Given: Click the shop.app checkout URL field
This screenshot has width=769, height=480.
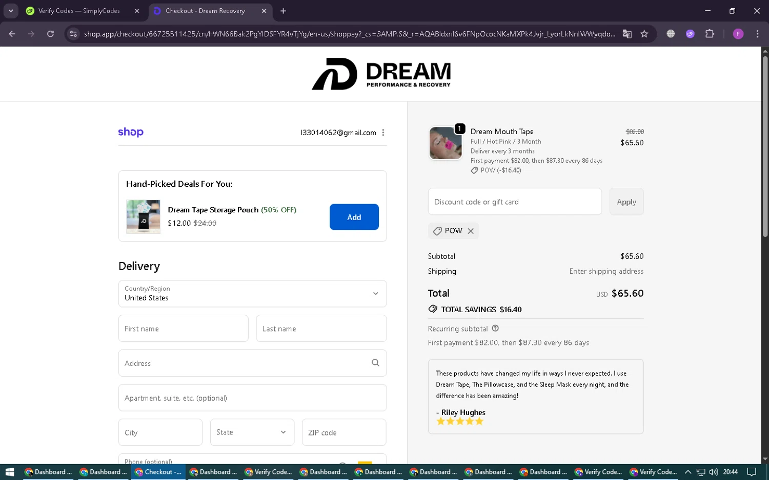Looking at the screenshot, I should pyautogui.click(x=349, y=34).
